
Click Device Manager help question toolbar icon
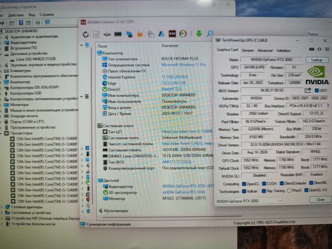pos(21,22)
